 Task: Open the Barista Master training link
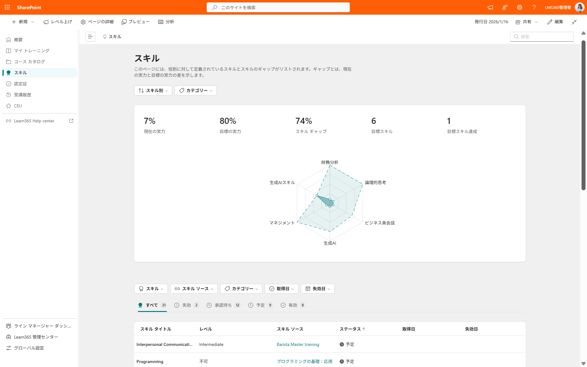click(x=298, y=344)
